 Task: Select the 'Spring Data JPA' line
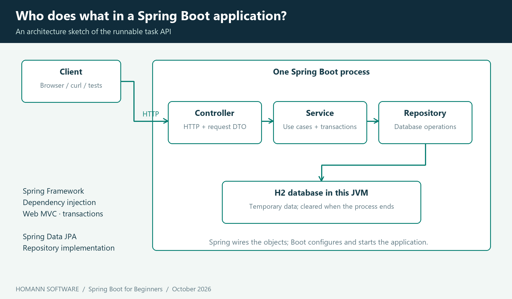[x=50, y=237]
